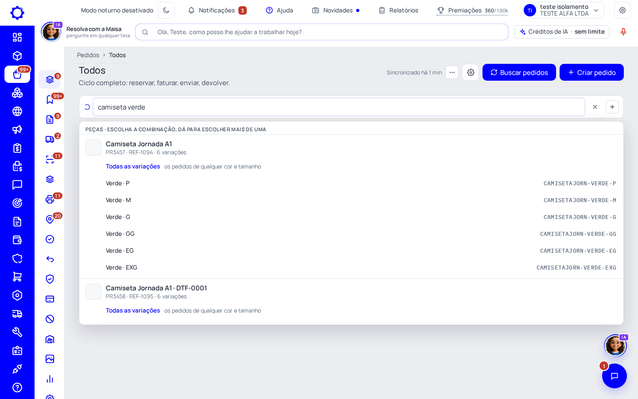Image resolution: width=638 pixels, height=399 pixels.
Task: Select Todas as variações under PR3458
Action: click(133, 310)
